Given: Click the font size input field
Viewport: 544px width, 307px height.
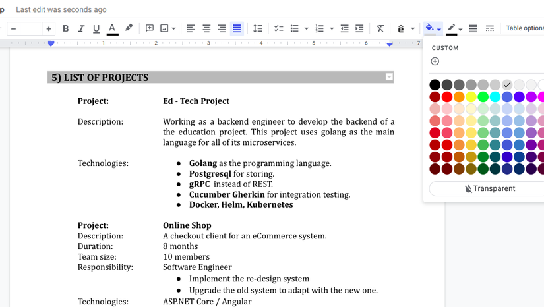Looking at the screenshot, I should (x=31, y=29).
